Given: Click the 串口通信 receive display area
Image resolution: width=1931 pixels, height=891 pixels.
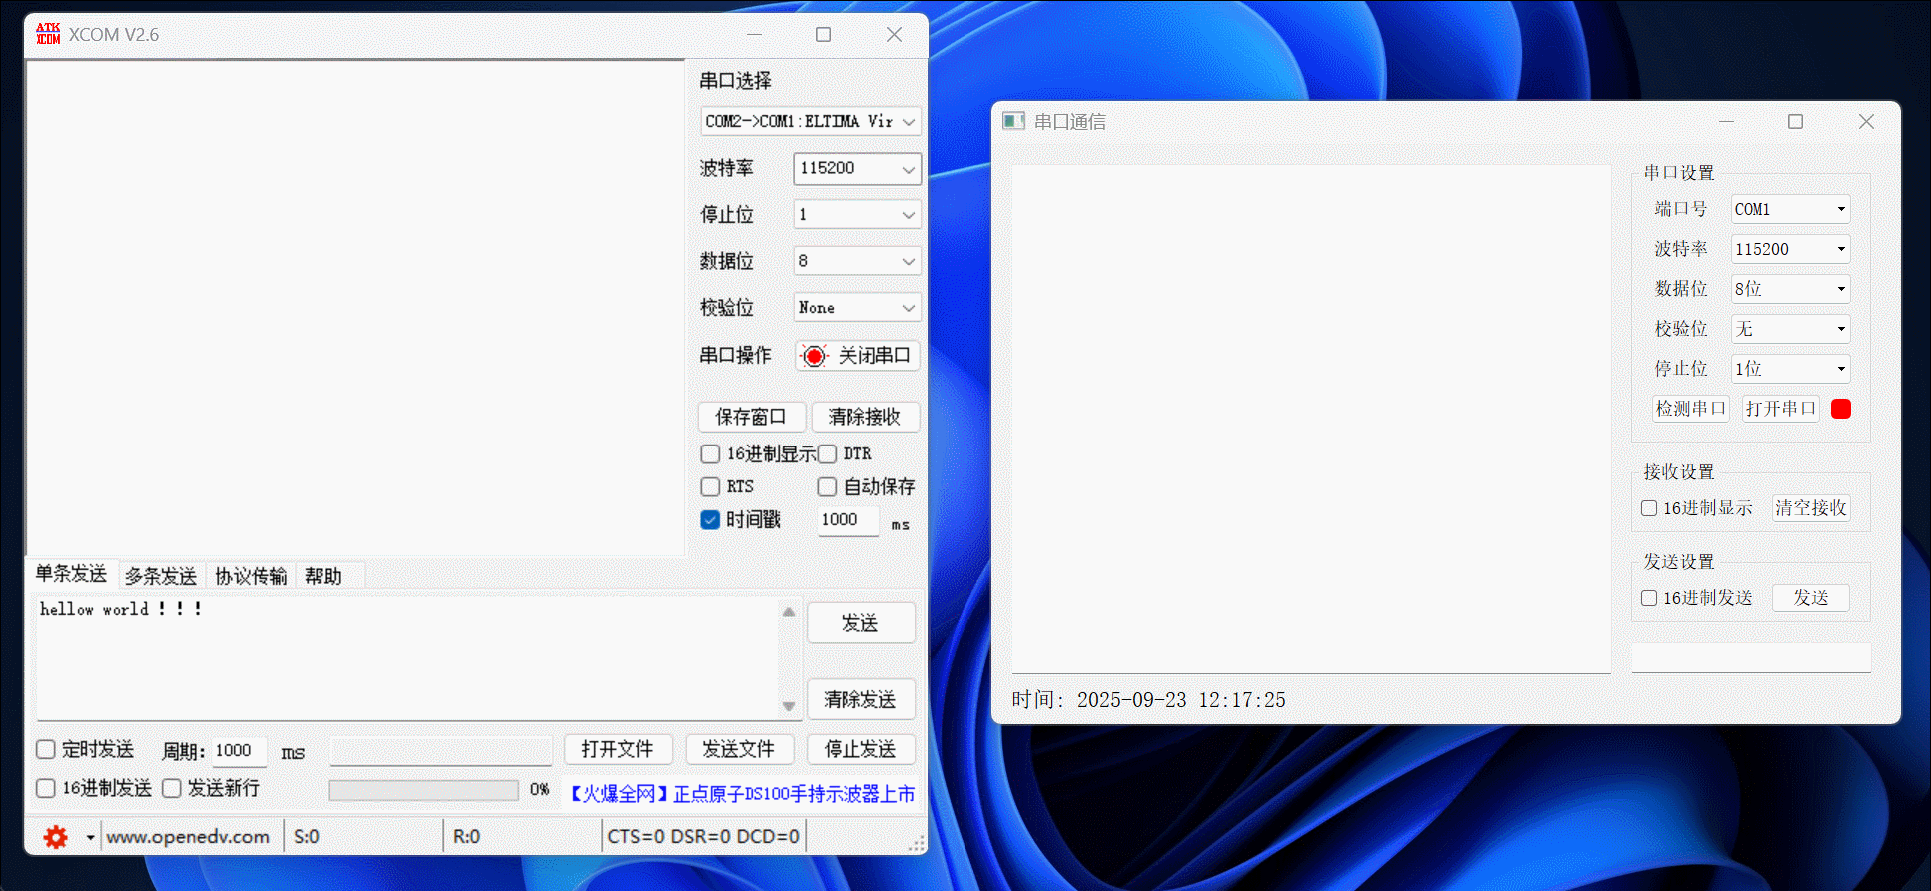Looking at the screenshot, I should click(x=1311, y=420).
